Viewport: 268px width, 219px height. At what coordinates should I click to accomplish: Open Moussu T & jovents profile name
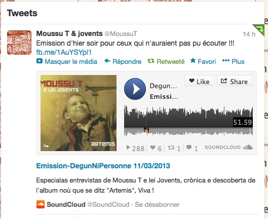(69, 33)
